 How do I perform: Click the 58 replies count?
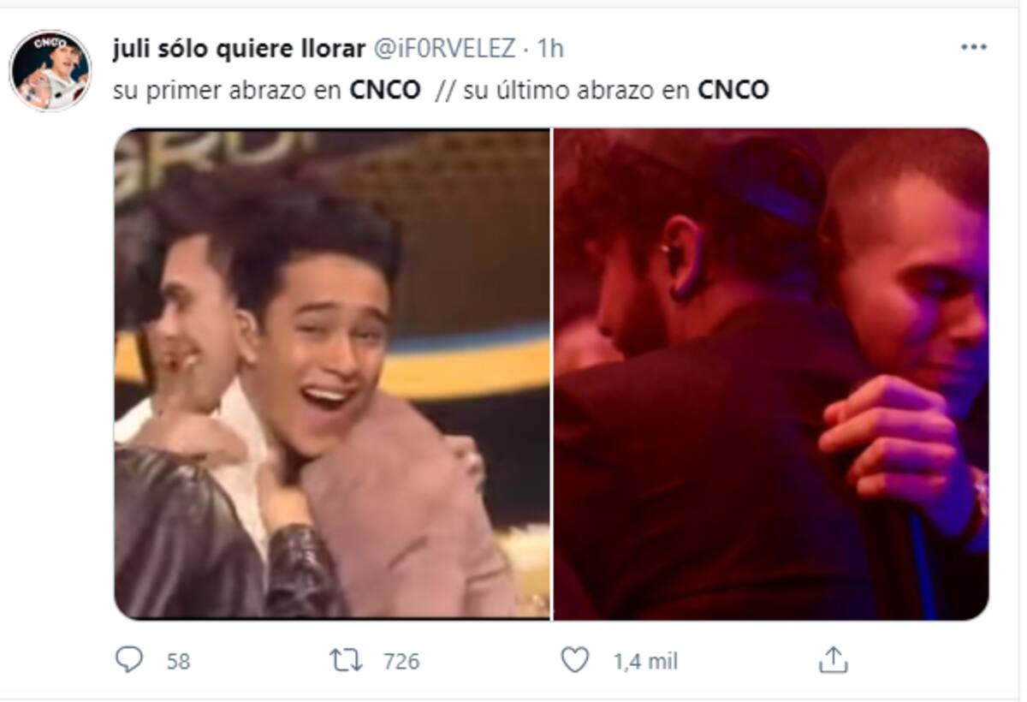click(178, 661)
